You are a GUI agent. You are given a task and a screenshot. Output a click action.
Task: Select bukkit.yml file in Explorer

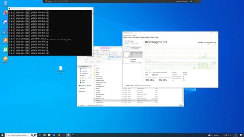pos(98,84)
